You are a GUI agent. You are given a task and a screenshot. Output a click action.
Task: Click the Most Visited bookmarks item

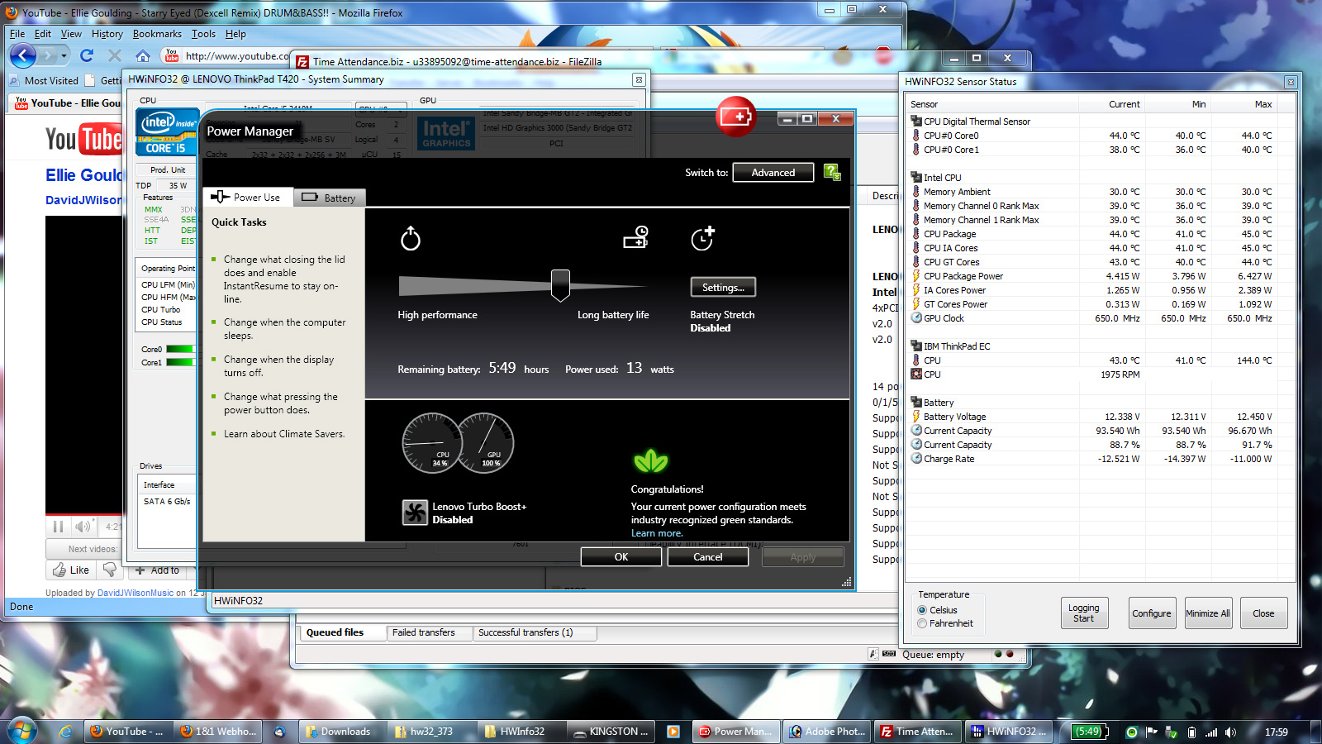pyautogui.click(x=44, y=80)
